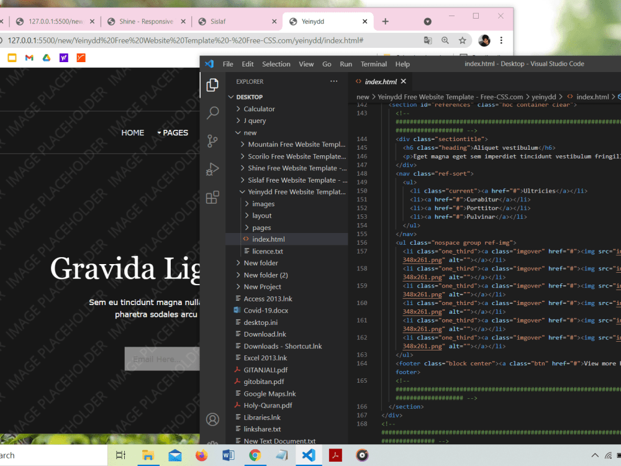Open Word from the taskbar
621x466 pixels.
click(229, 455)
